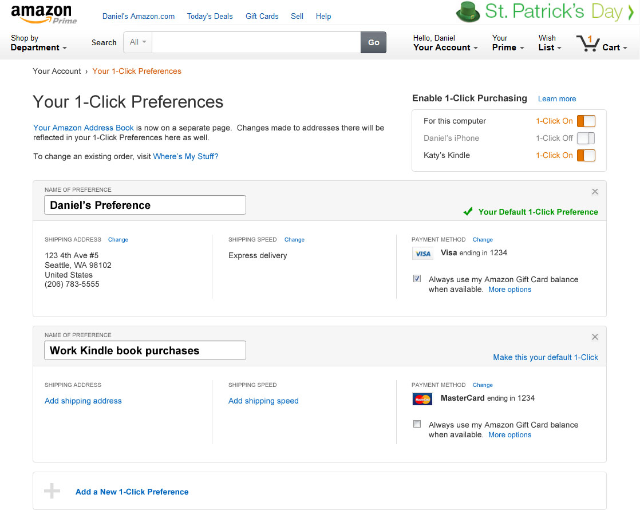Viewport: 640px width, 510px height.
Task: Click the St. Patrick's Day banner text
Action: click(x=554, y=11)
